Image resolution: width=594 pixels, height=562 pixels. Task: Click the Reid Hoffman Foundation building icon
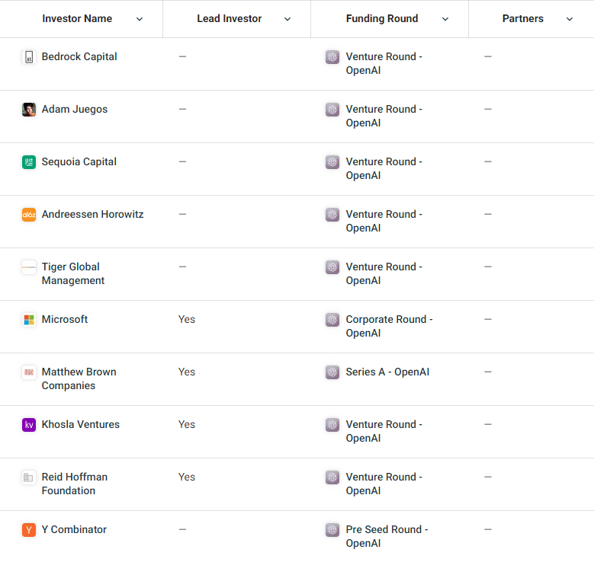click(x=29, y=477)
